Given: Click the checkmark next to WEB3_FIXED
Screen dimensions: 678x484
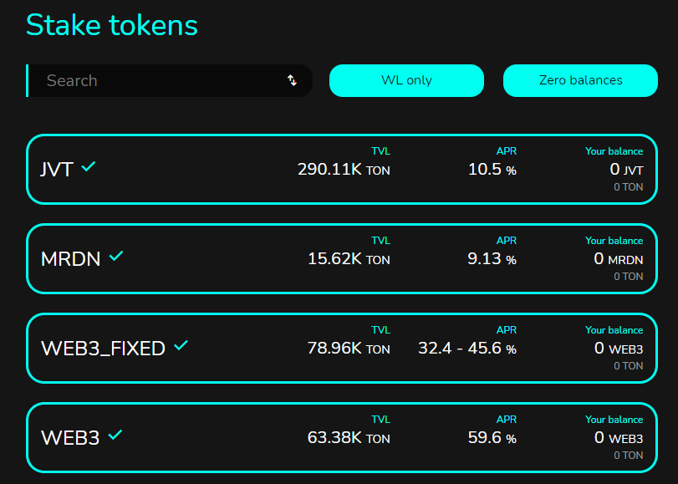Looking at the screenshot, I should 181,345.
